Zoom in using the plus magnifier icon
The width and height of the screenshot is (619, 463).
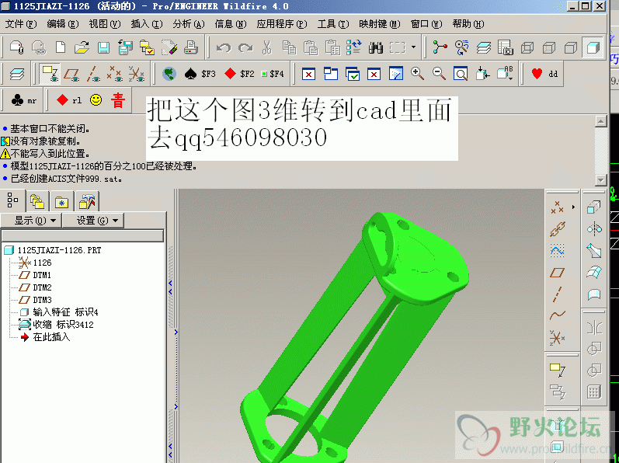(x=417, y=74)
